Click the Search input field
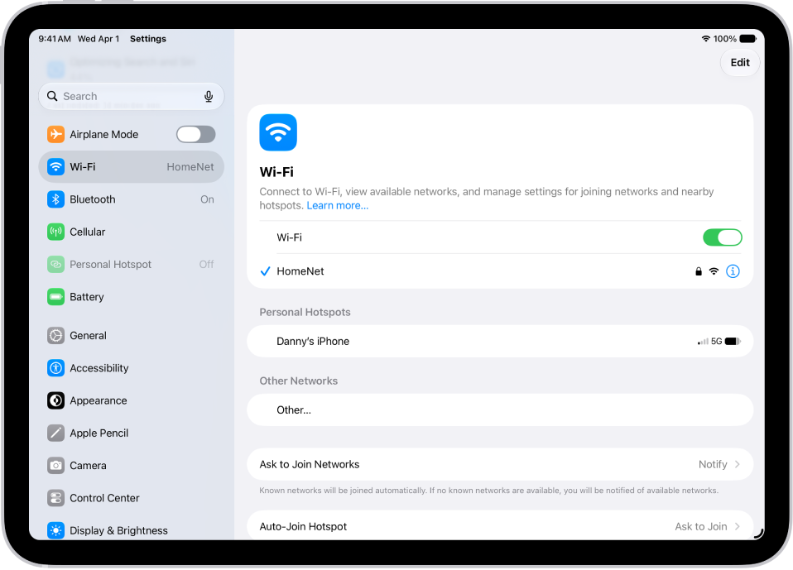Screen dimensions: 793x570 click(132, 96)
